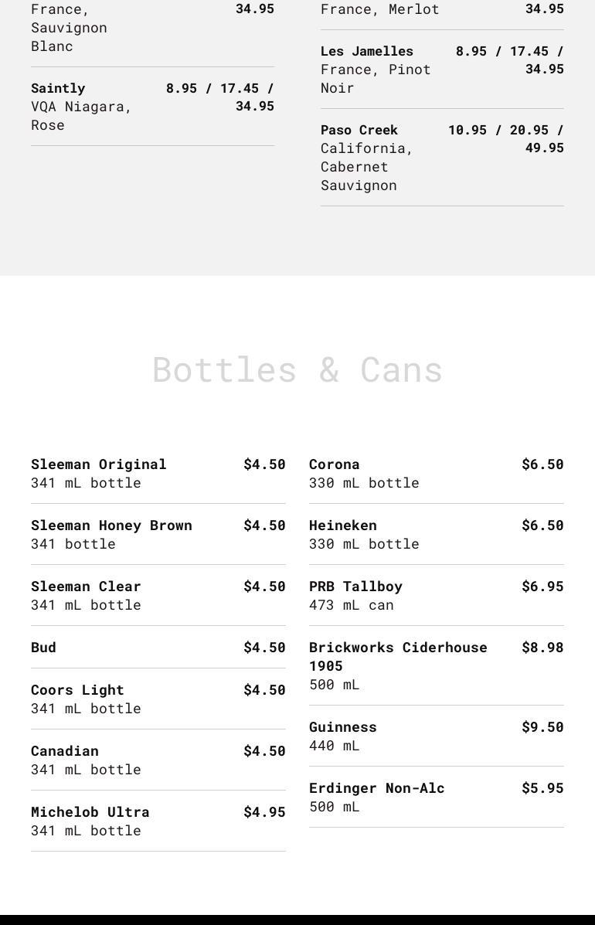Click the $4.95 Michelob Ultra price
The height and width of the screenshot is (925, 595).
(264, 812)
